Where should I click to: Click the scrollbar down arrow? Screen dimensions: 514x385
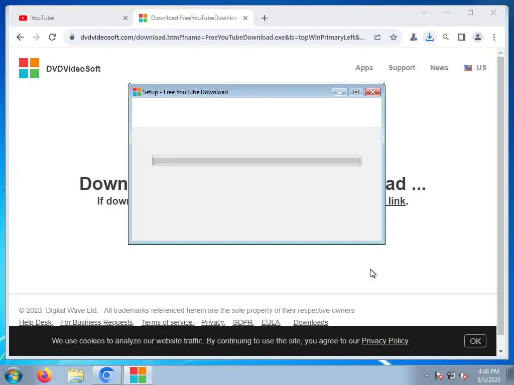point(500,351)
